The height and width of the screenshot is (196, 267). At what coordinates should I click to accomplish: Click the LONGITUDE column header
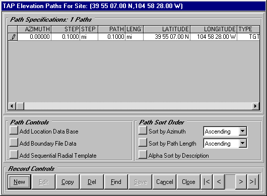tap(214, 29)
